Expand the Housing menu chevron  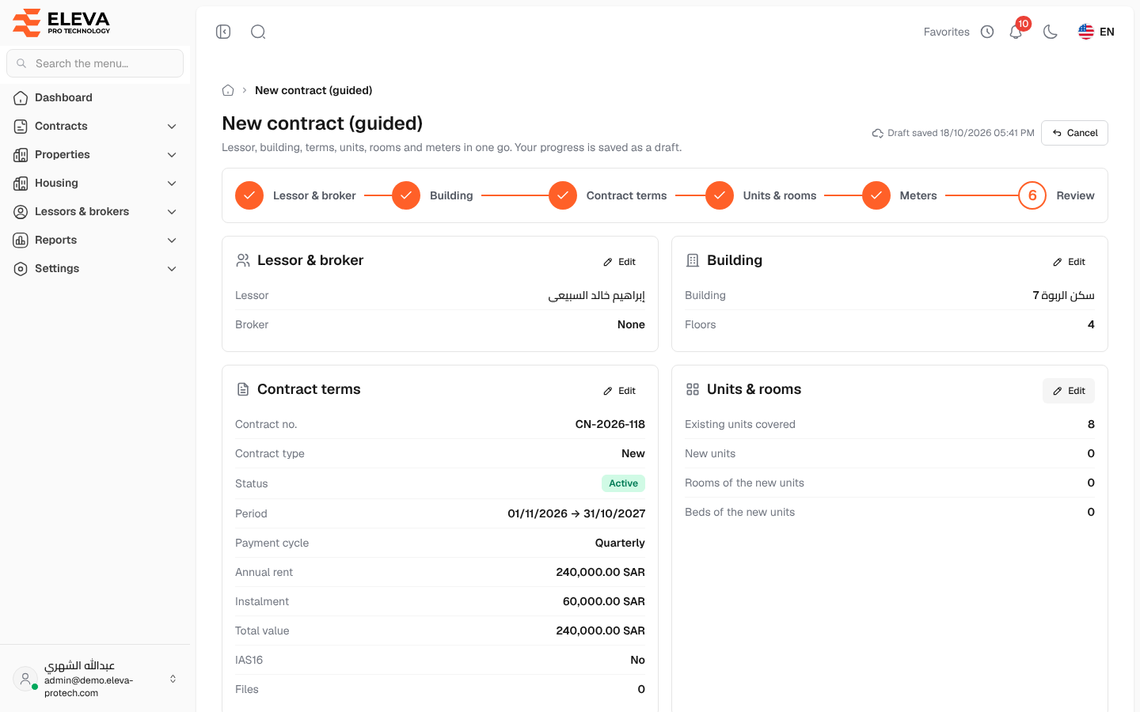tap(172, 184)
